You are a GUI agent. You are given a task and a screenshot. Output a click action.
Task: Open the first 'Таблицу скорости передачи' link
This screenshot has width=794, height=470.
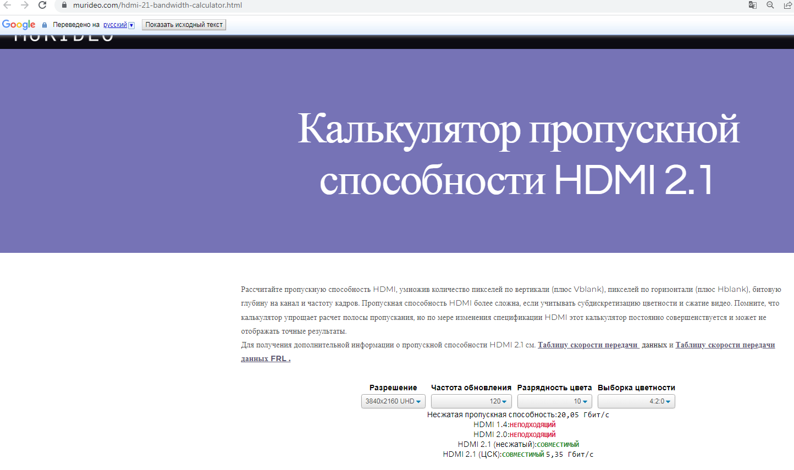click(587, 345)
